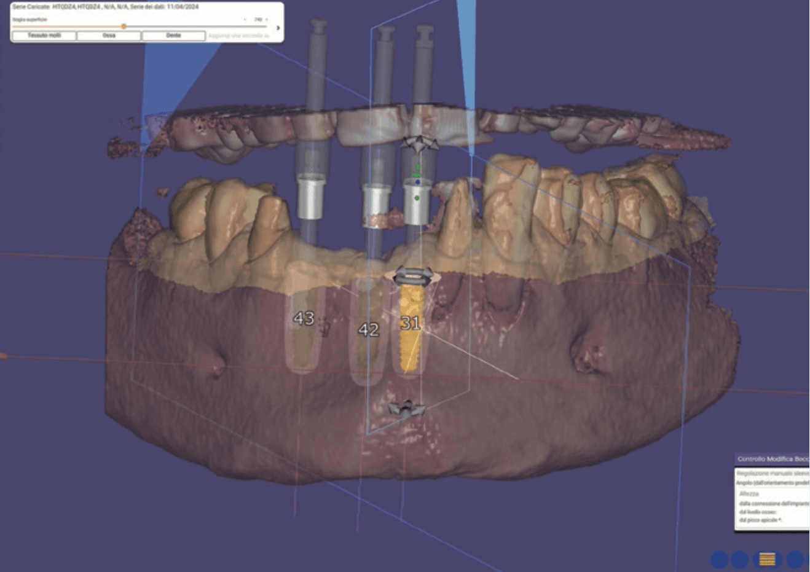Select implant label 43

[x=304, y=318]
